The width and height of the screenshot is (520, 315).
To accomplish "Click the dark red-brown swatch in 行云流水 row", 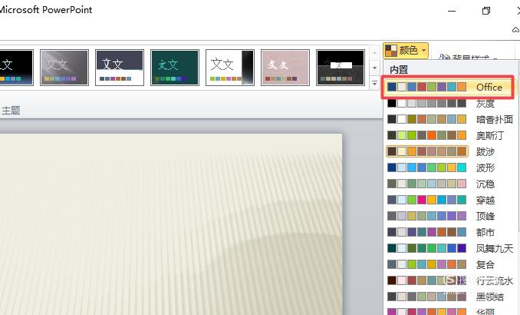I will coord(392,280).
